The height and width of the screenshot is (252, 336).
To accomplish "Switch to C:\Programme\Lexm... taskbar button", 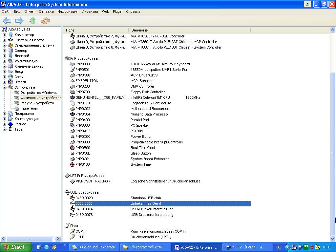I will tap(145, 247).
